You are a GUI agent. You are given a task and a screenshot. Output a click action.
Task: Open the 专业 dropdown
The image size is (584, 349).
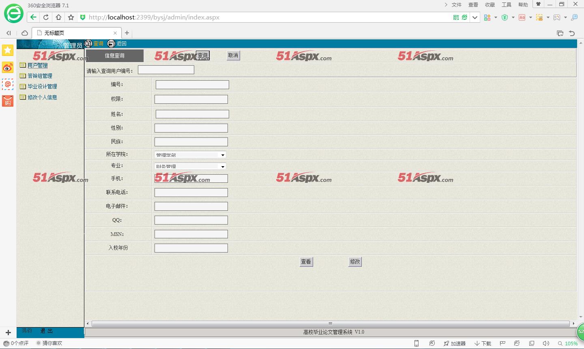pyautogui.click(x=190, y=166)
